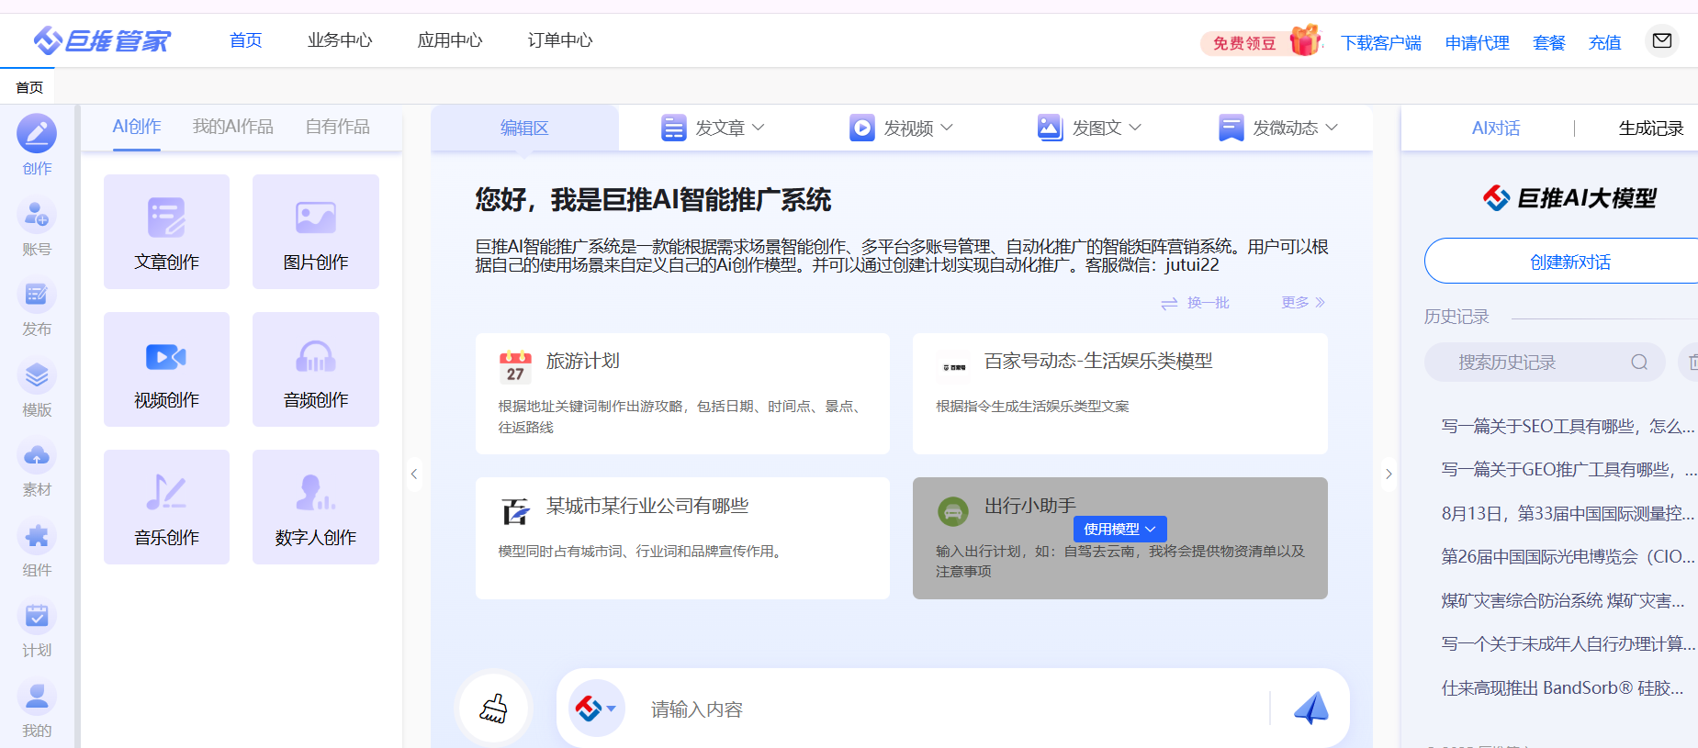Collapse the left panel with arrow

pos(414,474)
